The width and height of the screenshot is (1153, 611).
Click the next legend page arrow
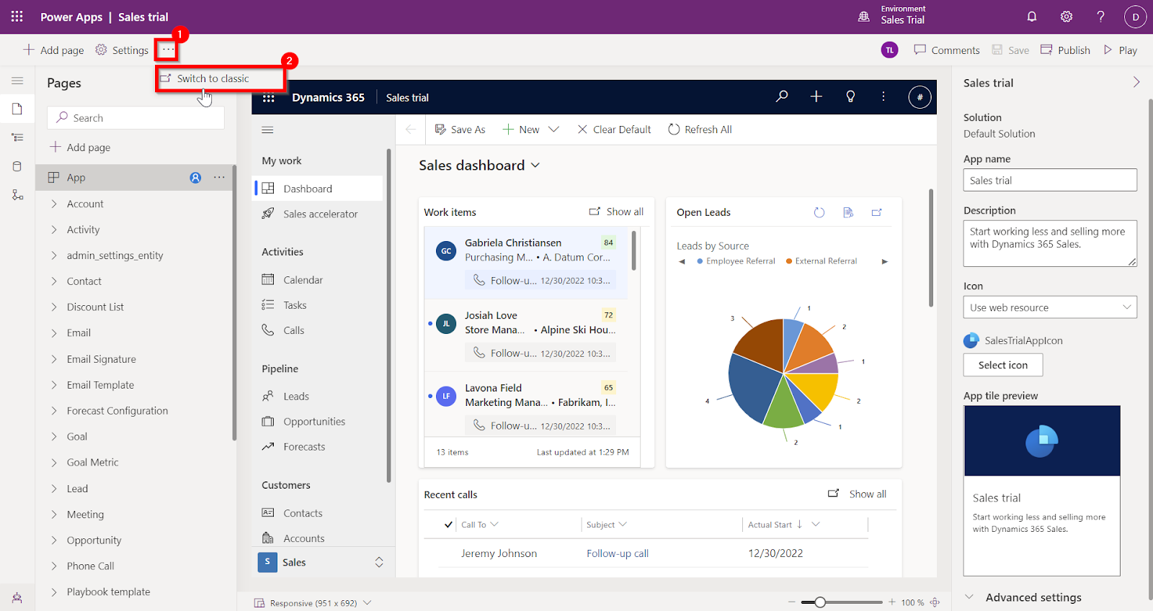[885, 261]
